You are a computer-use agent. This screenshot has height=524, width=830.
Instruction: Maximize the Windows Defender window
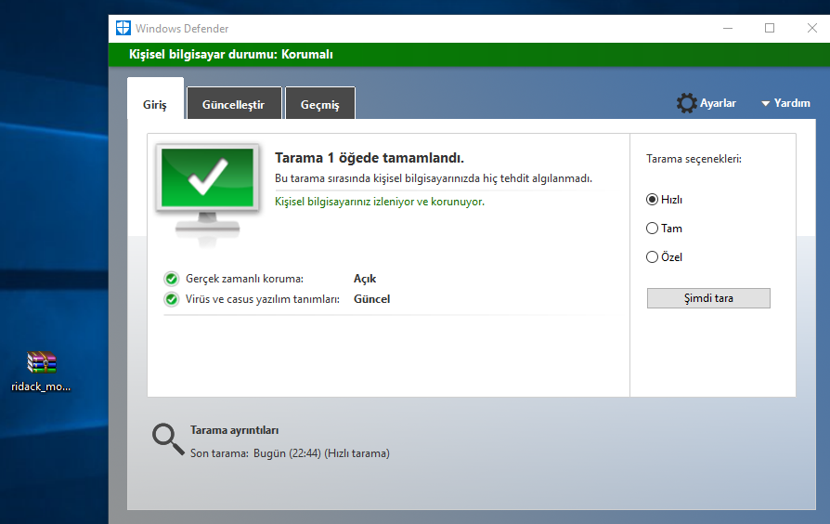click(x=770, y=28)
